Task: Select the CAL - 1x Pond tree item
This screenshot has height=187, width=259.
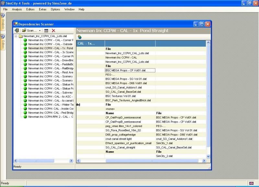Action: [x=51, y=48]
